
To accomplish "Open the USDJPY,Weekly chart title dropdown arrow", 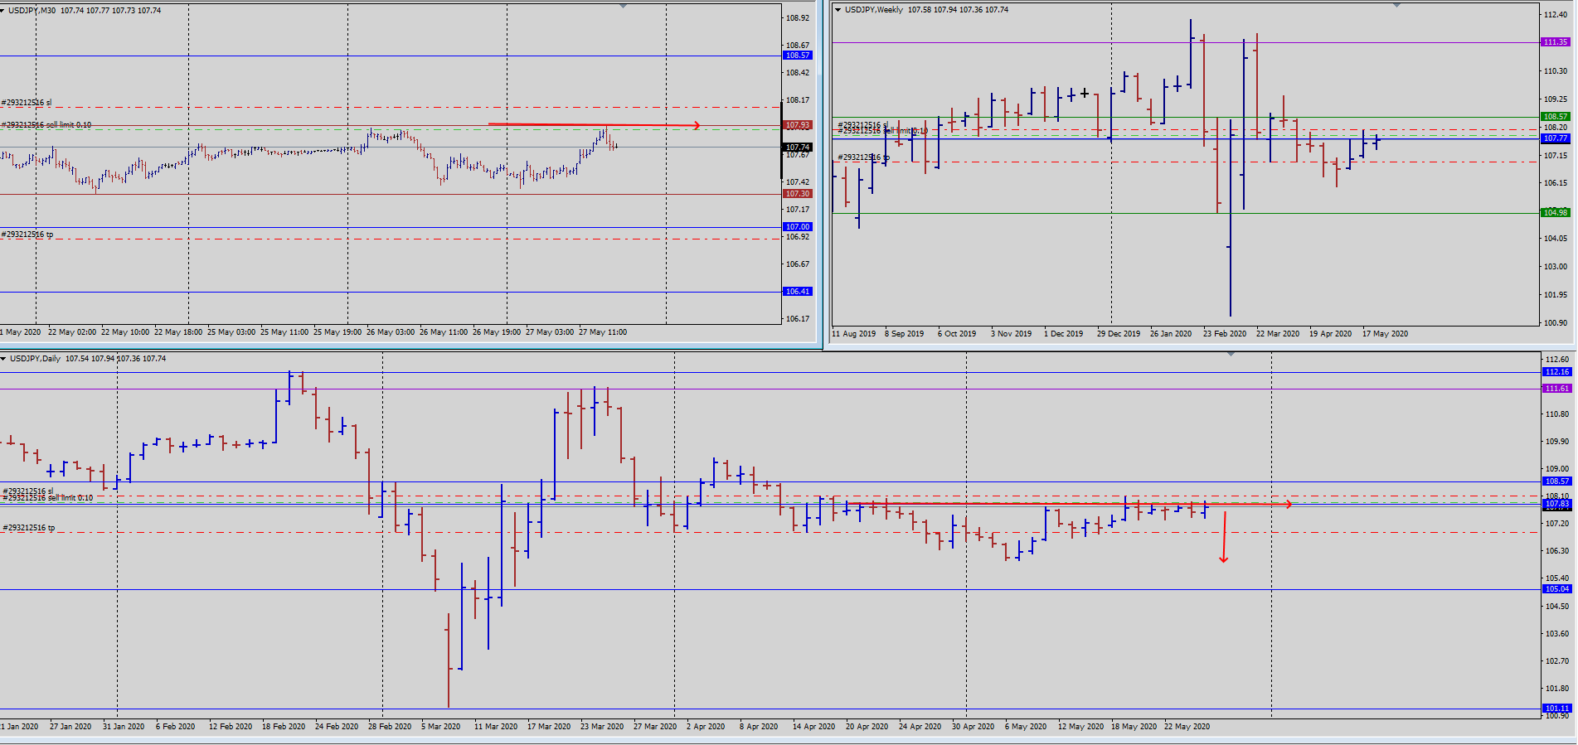I will point(838,10).
